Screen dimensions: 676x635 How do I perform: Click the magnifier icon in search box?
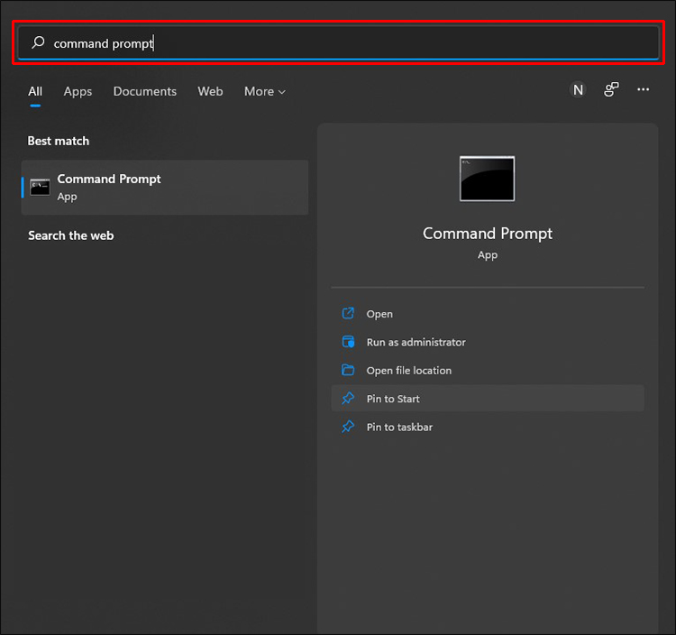(38, 42)
